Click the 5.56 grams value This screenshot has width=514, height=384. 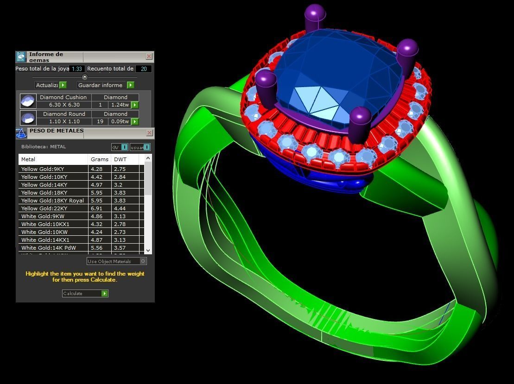(x=97, y=248)
